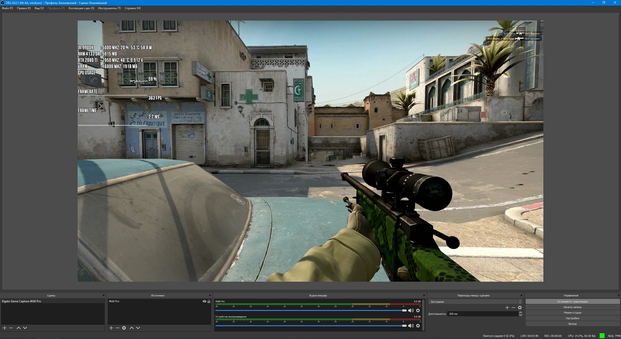Decrease transition duration with down arrow
The height and width of the screenshot is (339, 621).
520,315
